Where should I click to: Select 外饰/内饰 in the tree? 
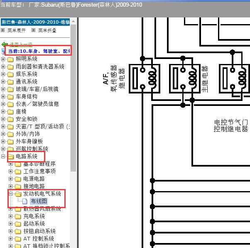pos(28,134)
